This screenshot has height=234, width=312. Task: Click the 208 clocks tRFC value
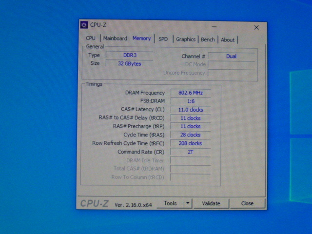click(x=191, y=143)
